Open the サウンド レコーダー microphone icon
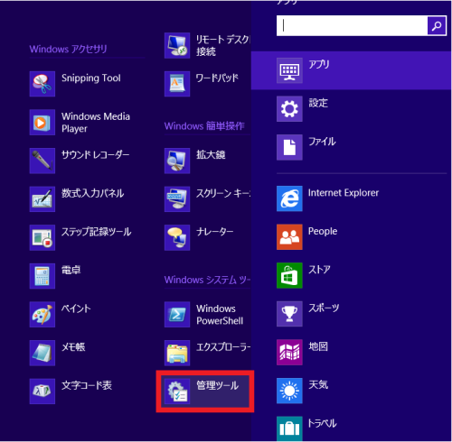452x442 pixels. [42, 161]
